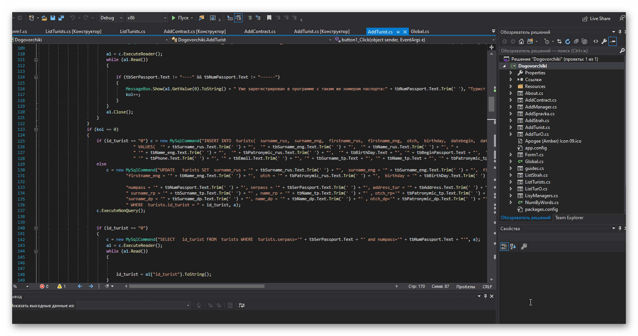Pin the AddTurist.cs tab

pos(398,32)
